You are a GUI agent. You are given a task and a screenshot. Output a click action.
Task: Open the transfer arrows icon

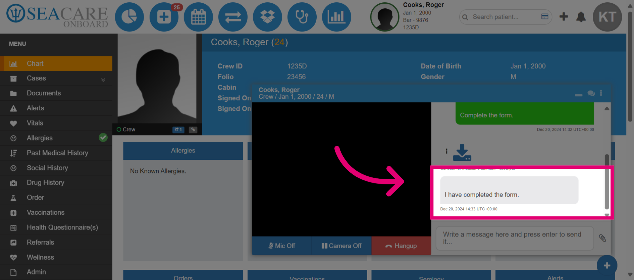(233, 17)
